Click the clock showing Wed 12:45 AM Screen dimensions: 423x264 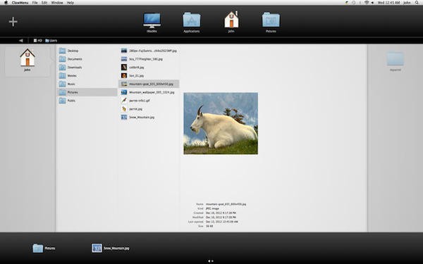click(388, 3)
